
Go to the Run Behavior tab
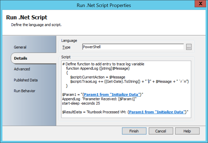pos(25,91)
